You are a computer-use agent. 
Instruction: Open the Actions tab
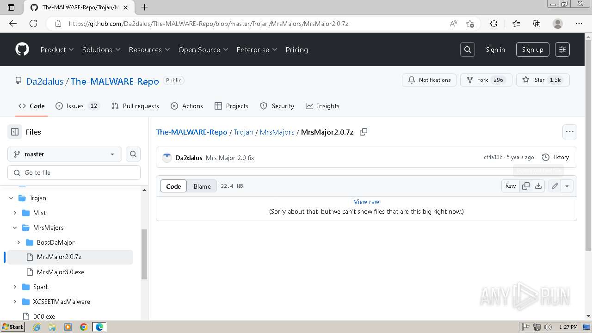coord(187,106)
